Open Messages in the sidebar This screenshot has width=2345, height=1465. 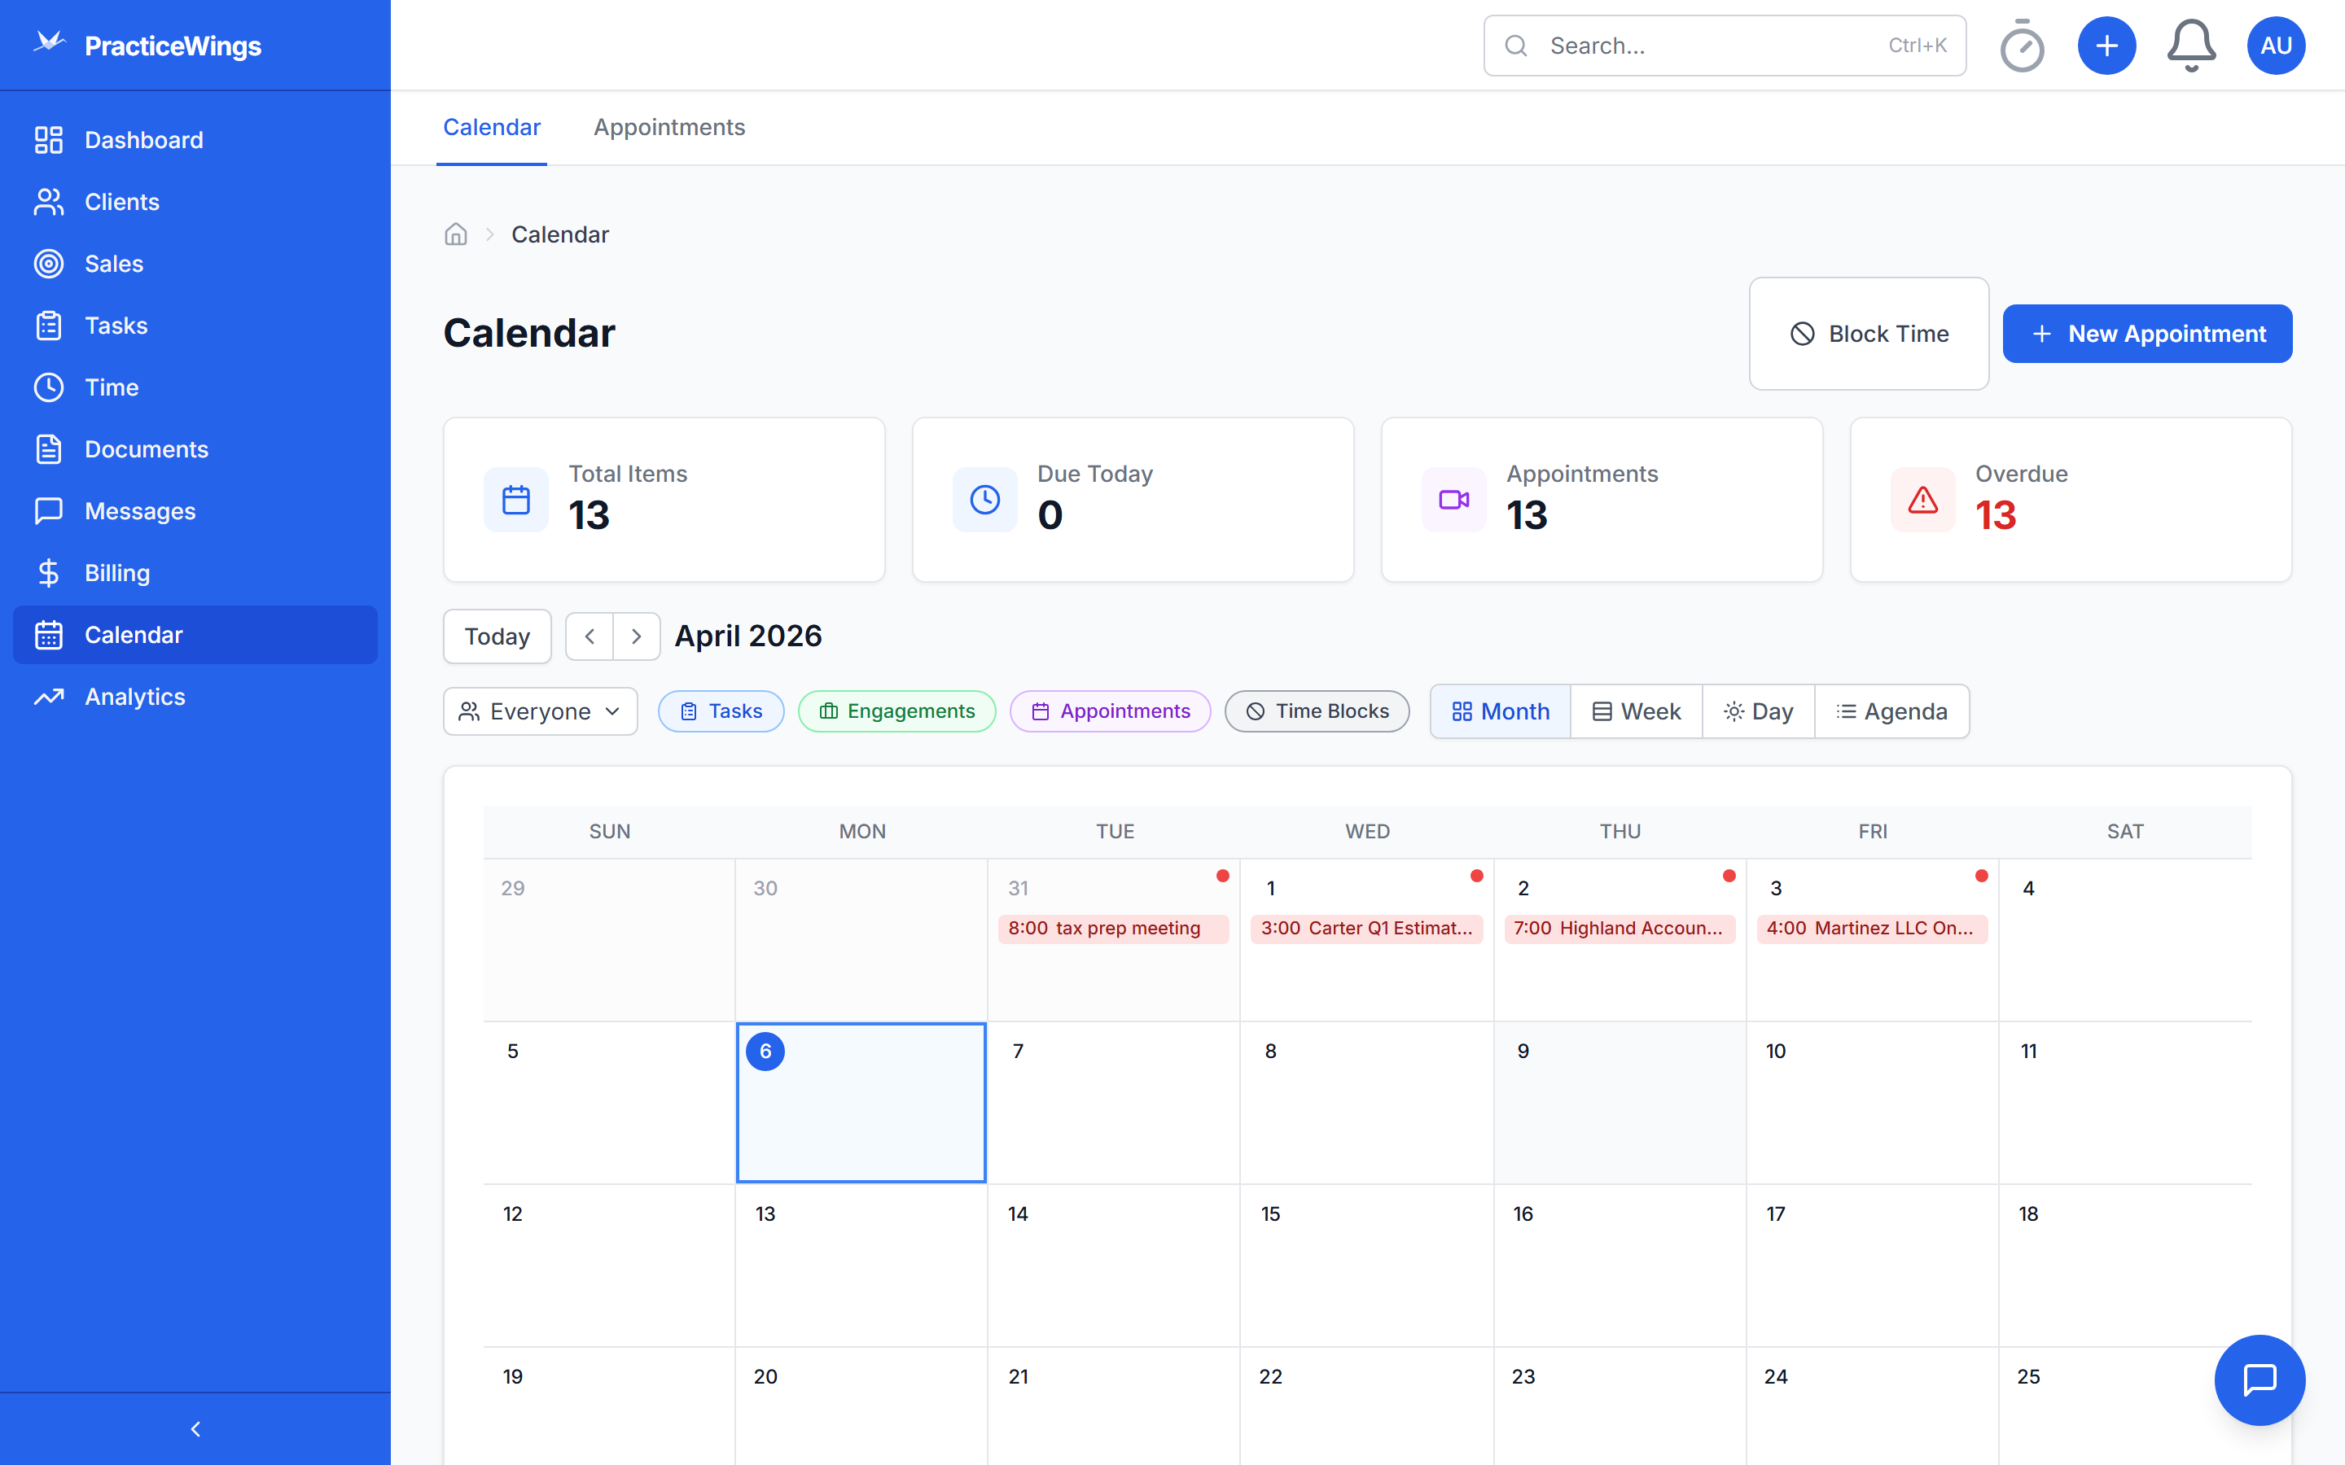click(195, 510)
